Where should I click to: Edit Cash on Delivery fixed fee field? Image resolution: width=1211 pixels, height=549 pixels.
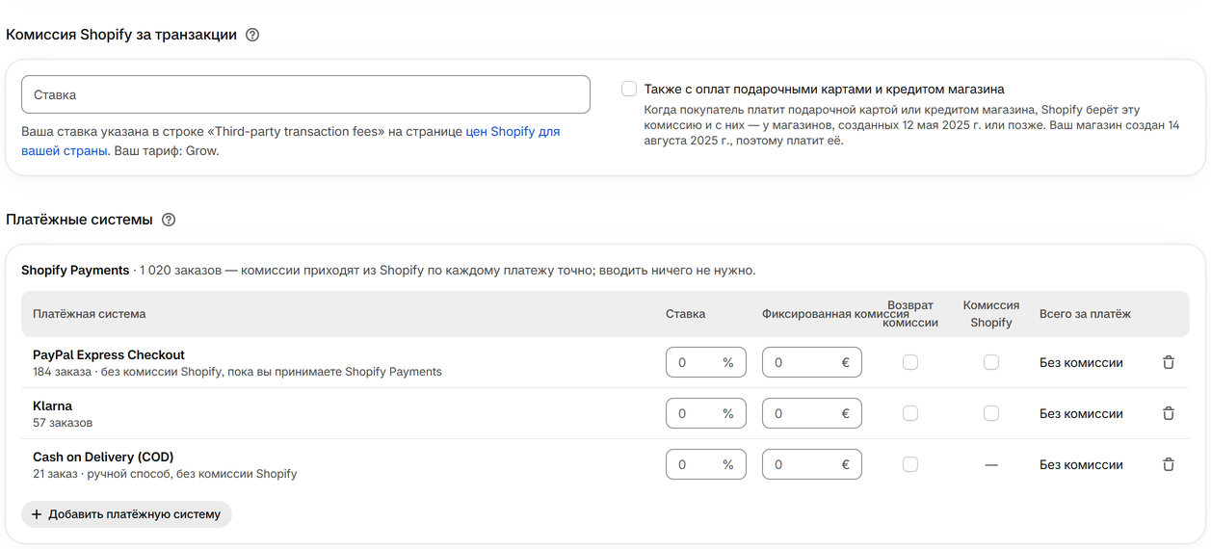point(812,464)
